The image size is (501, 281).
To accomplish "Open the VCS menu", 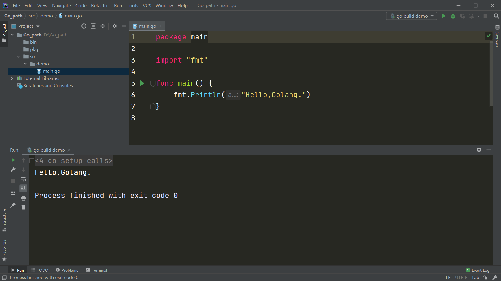I will 147,5.
